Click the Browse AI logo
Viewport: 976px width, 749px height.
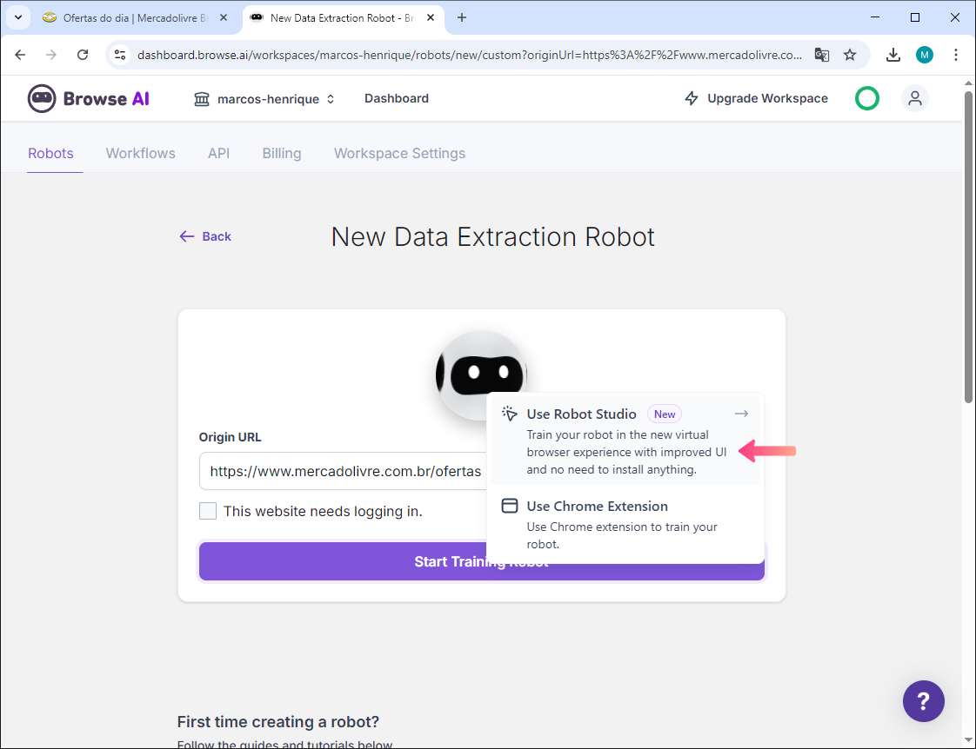coord(89,99)
